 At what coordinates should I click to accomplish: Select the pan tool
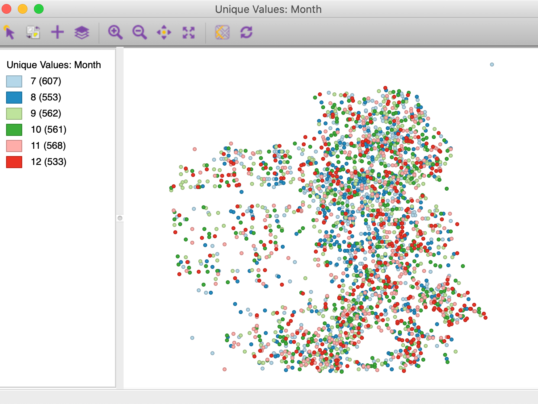coord(164,32)
